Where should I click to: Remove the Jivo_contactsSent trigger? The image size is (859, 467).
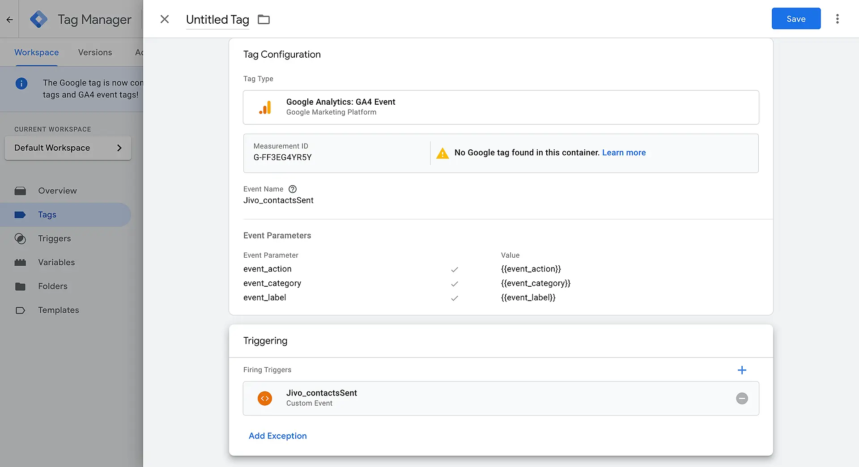tap(742, 398)
